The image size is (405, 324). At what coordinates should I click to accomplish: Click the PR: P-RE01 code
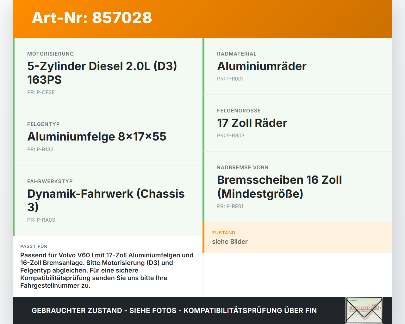coord(230,206)
